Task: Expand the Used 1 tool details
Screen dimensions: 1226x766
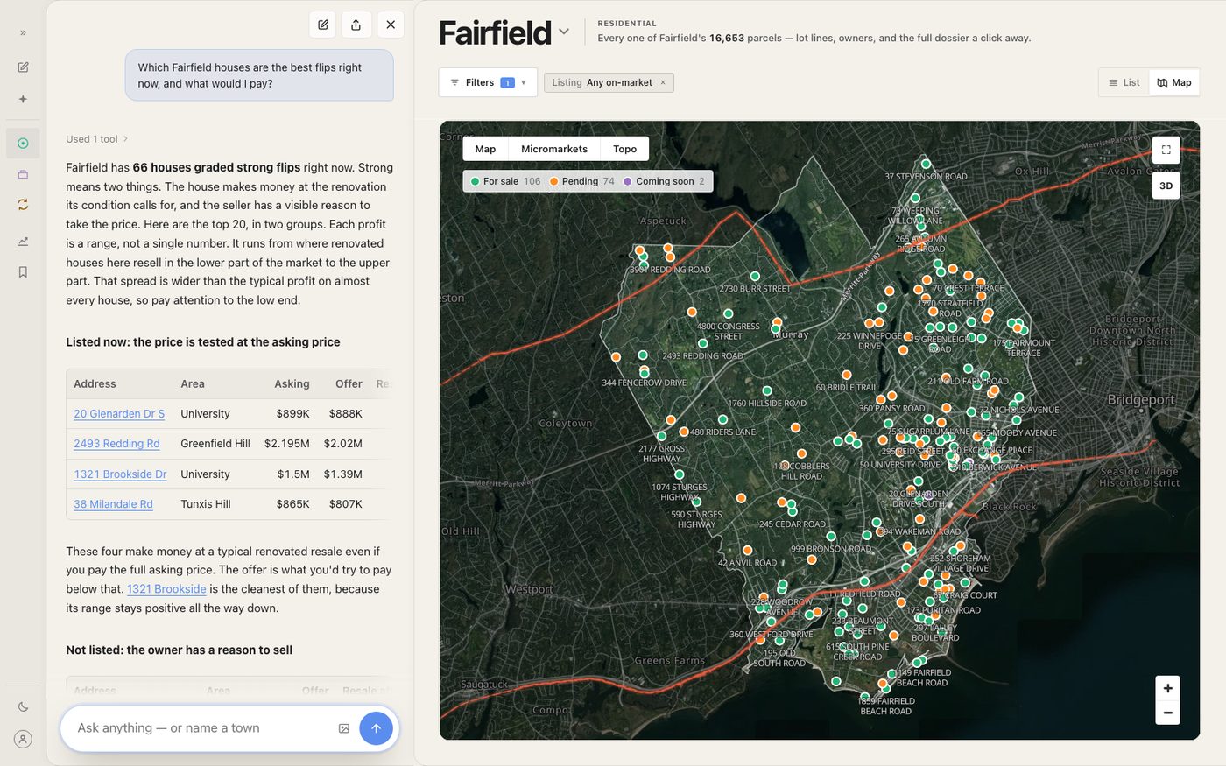Action: coord(97,138)
